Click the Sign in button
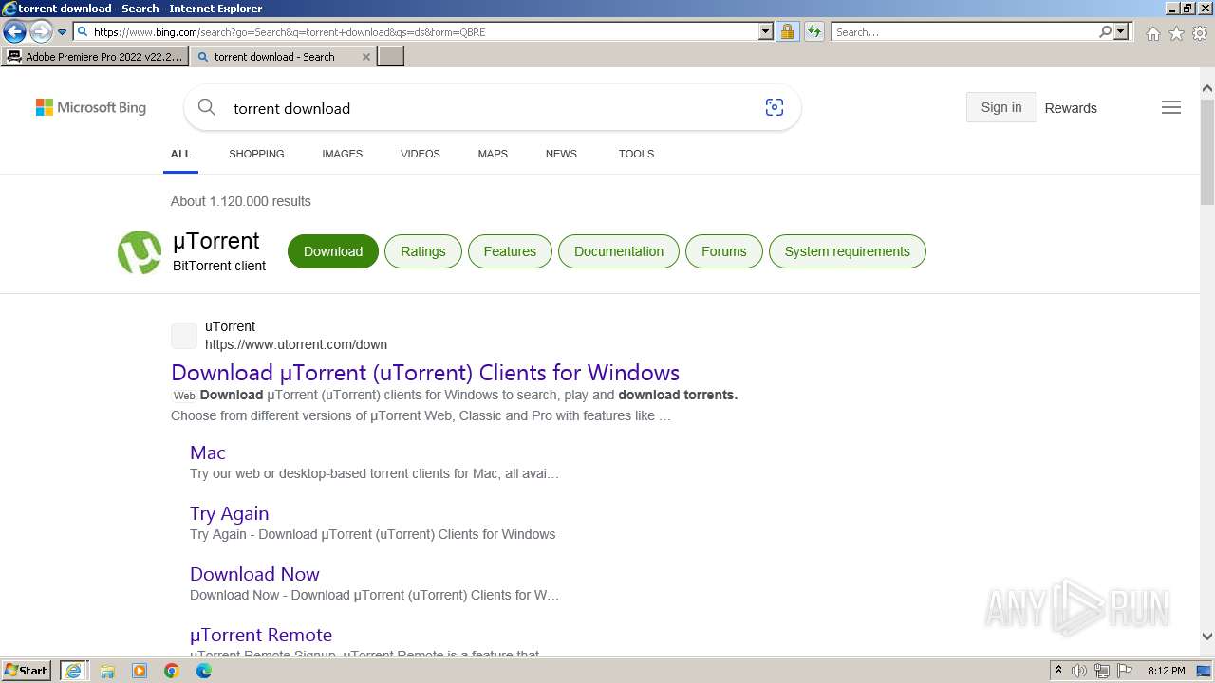The width and height of the screenshot is (1215, 683). [1001, 107]
